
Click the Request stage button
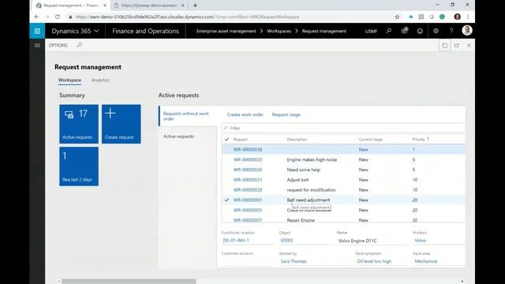coord(286,114)
